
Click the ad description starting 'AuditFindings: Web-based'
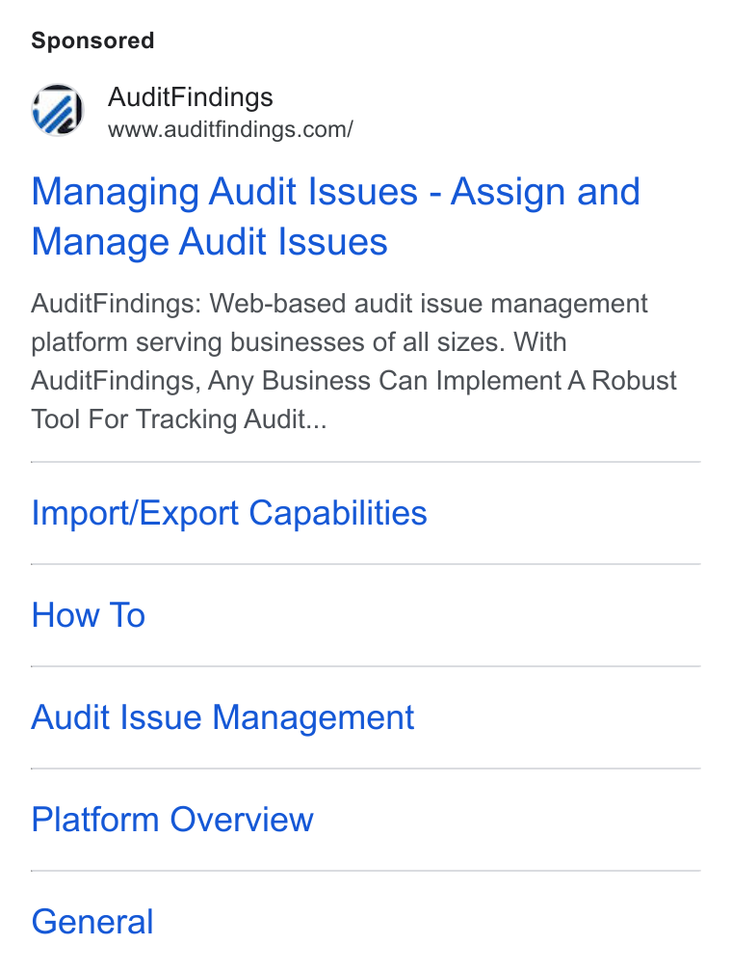353,362
